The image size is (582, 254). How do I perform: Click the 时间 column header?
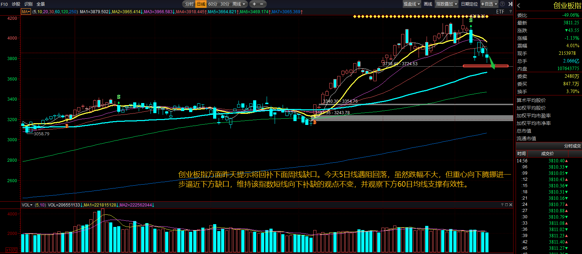(x=522, y=154)
